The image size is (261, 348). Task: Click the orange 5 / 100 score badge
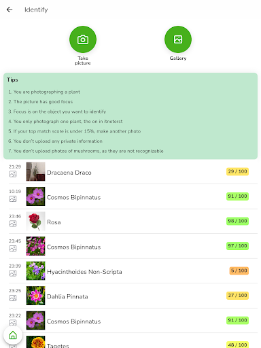coord(239,271)
